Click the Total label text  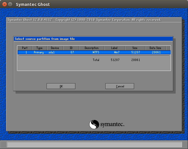(x=96, y=60)
